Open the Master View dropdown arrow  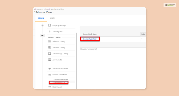54,12
